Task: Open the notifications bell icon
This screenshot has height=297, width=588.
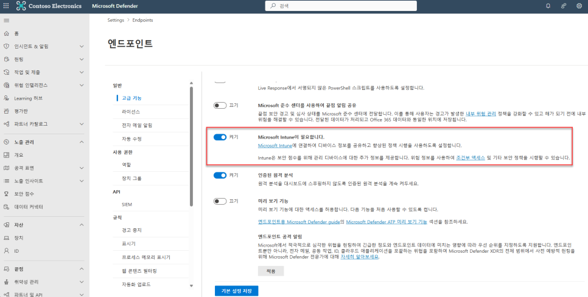Action: coord(548,6)
